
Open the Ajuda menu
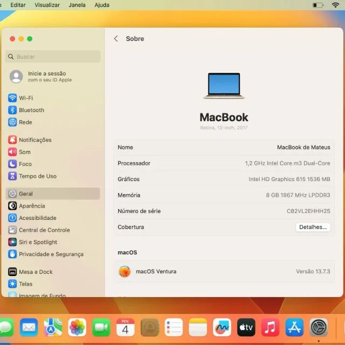102,5
